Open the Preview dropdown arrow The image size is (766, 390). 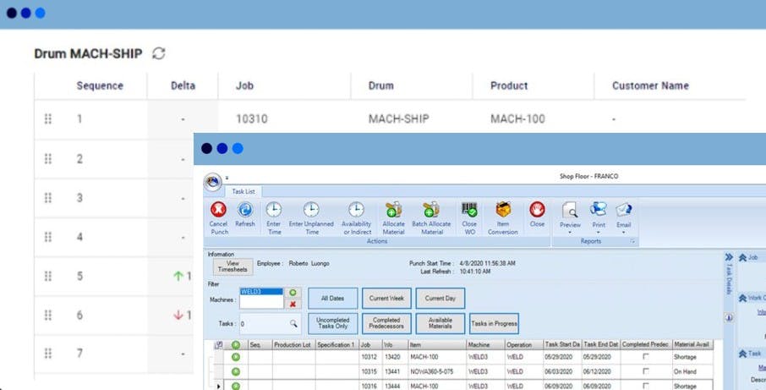[570, 233]
